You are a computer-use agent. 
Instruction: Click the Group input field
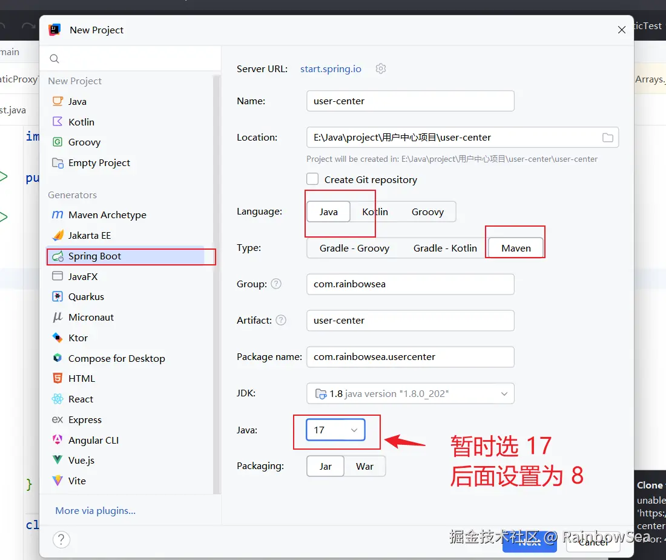coord(410,284)
